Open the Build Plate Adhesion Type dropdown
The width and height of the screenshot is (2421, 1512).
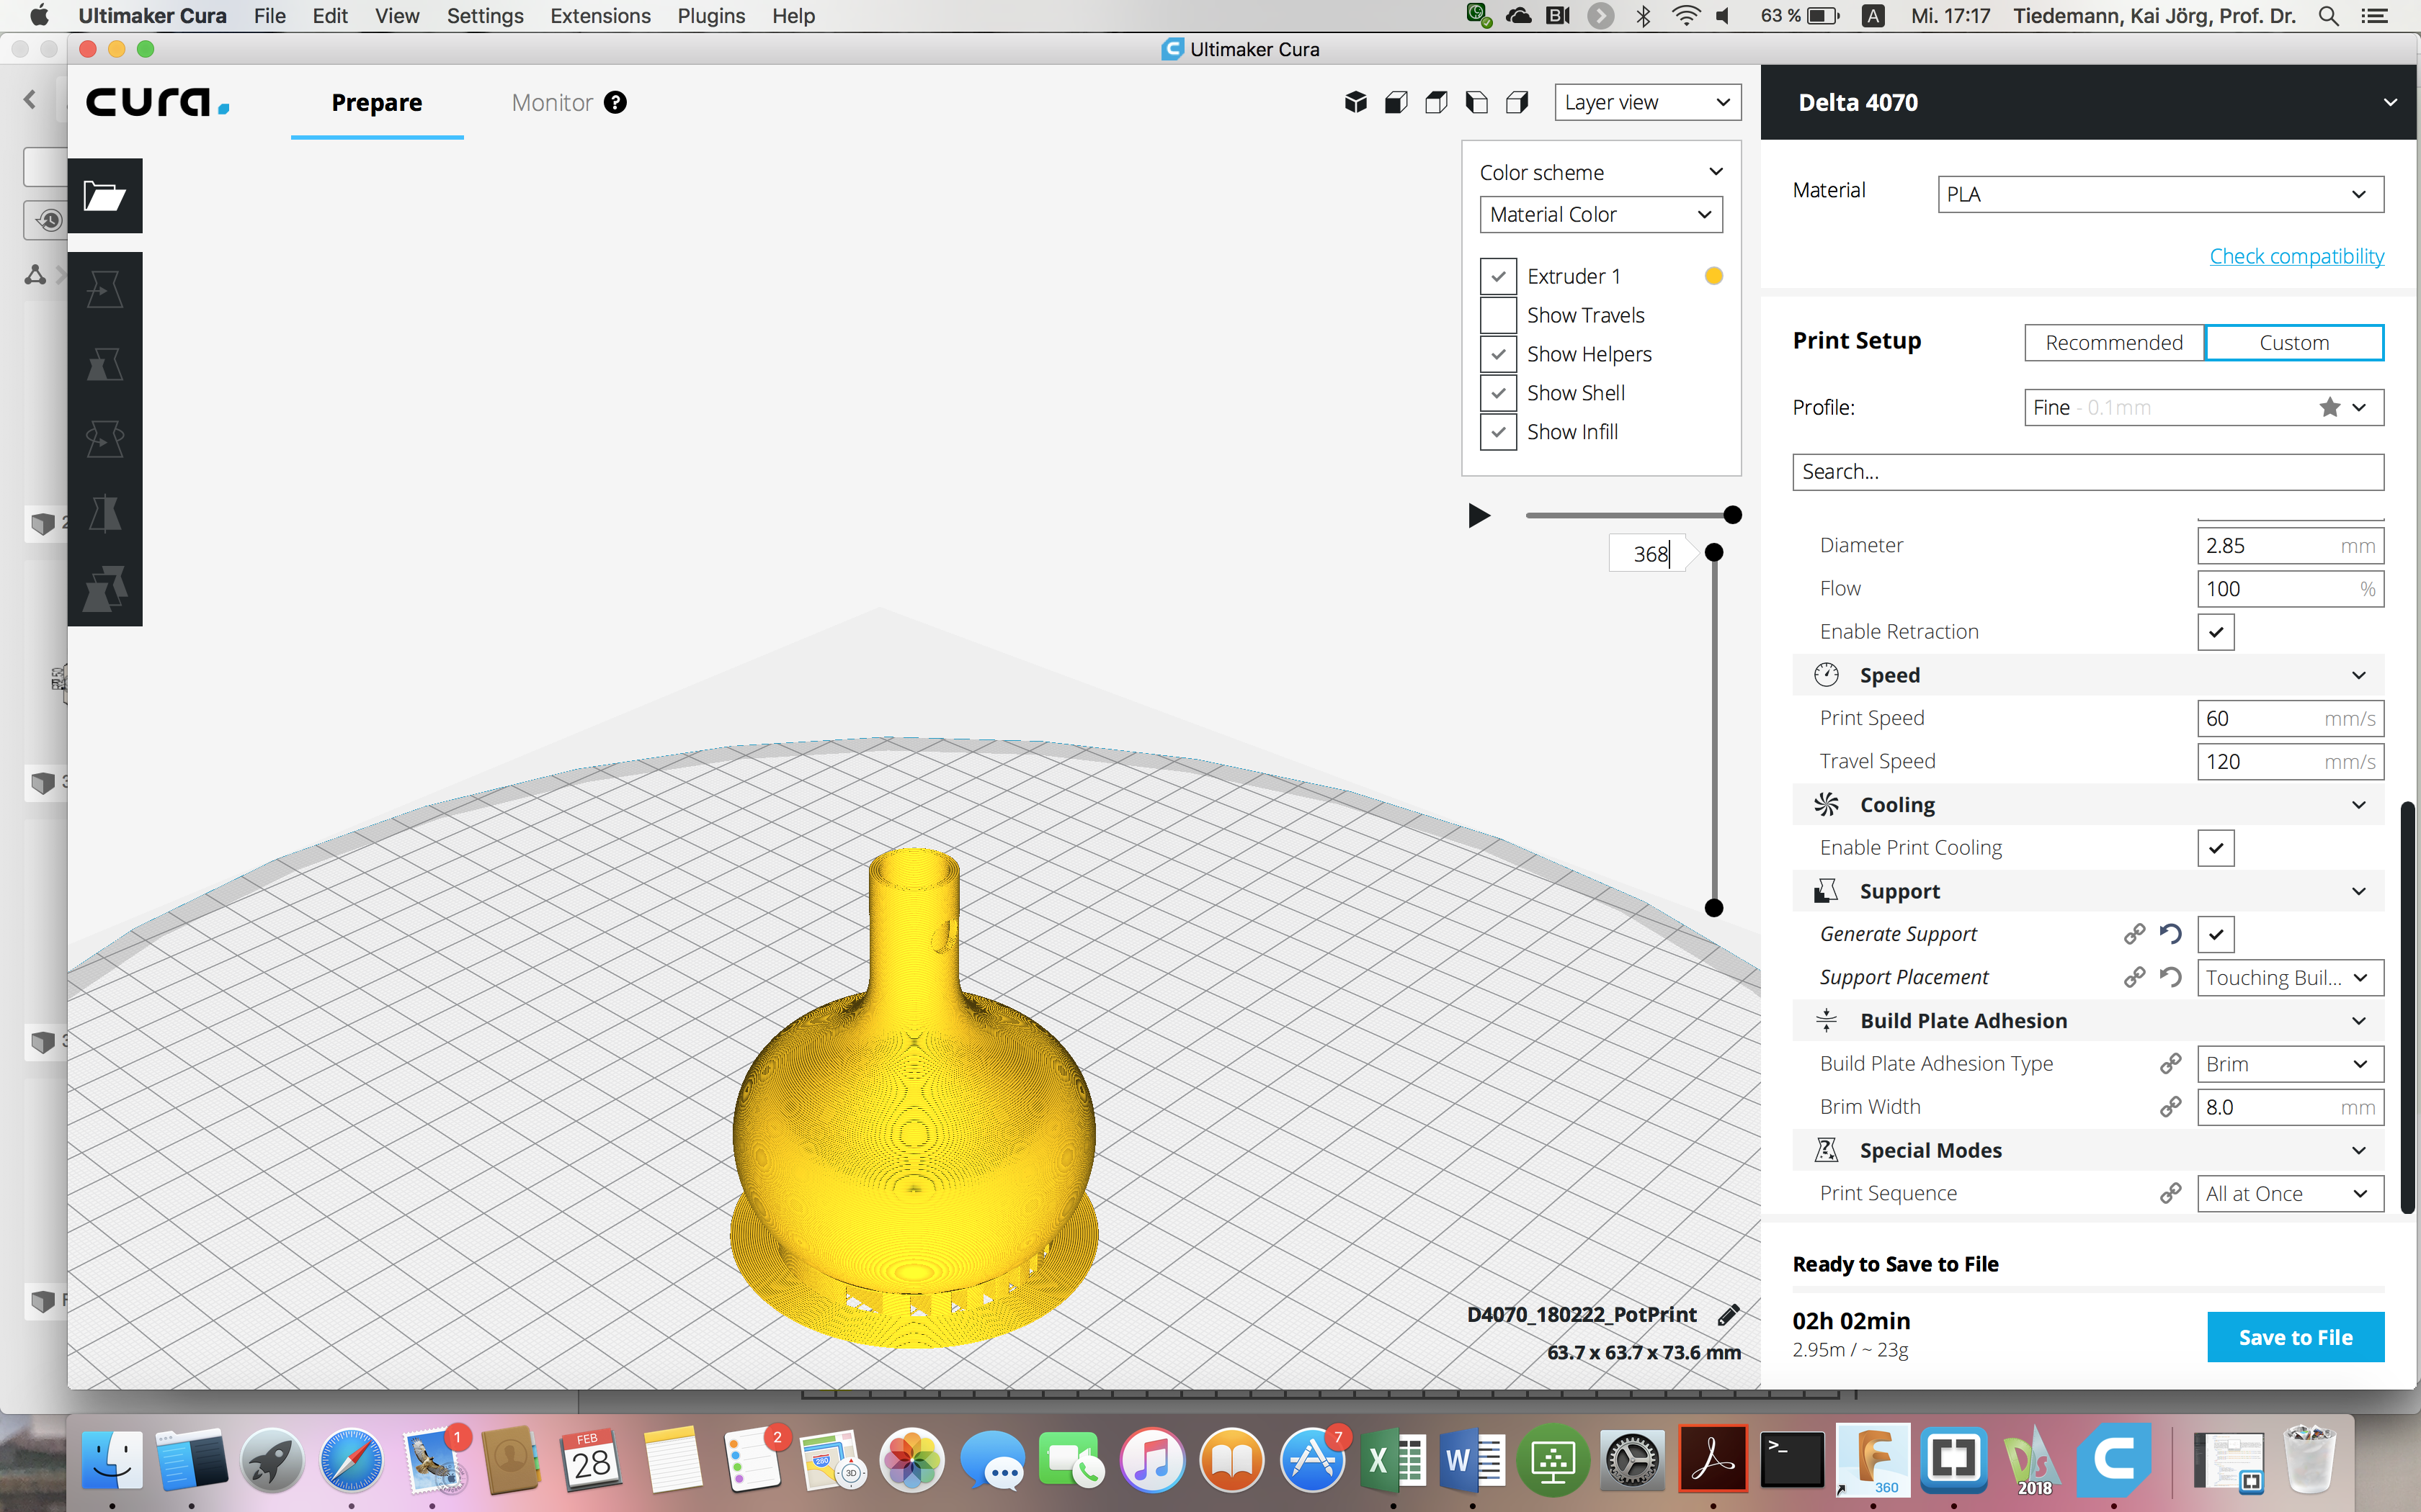[2289, 1064]
